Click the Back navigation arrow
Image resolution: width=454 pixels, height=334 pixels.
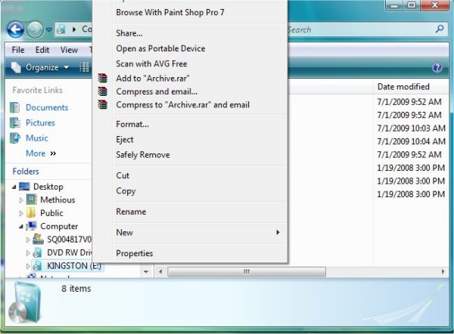click(15, 29)
